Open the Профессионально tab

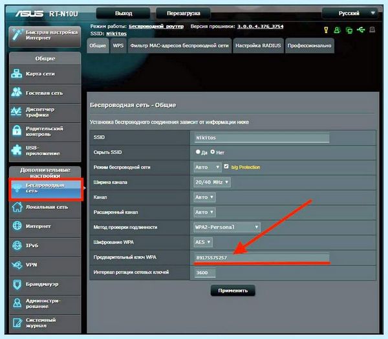tap(309, 45)
